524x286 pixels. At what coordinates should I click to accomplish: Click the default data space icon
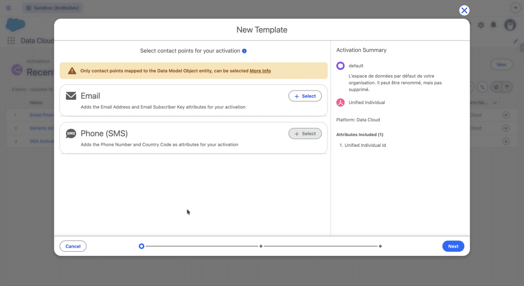[340, 65]
